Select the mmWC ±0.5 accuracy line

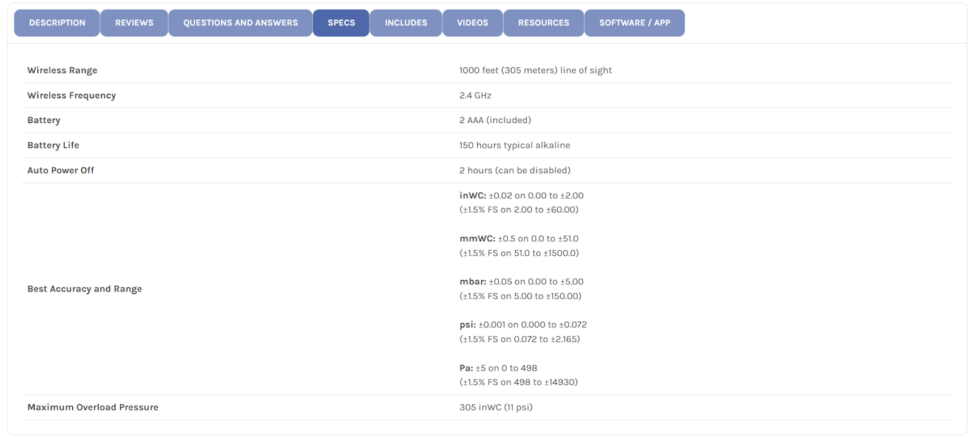(519, 238)
